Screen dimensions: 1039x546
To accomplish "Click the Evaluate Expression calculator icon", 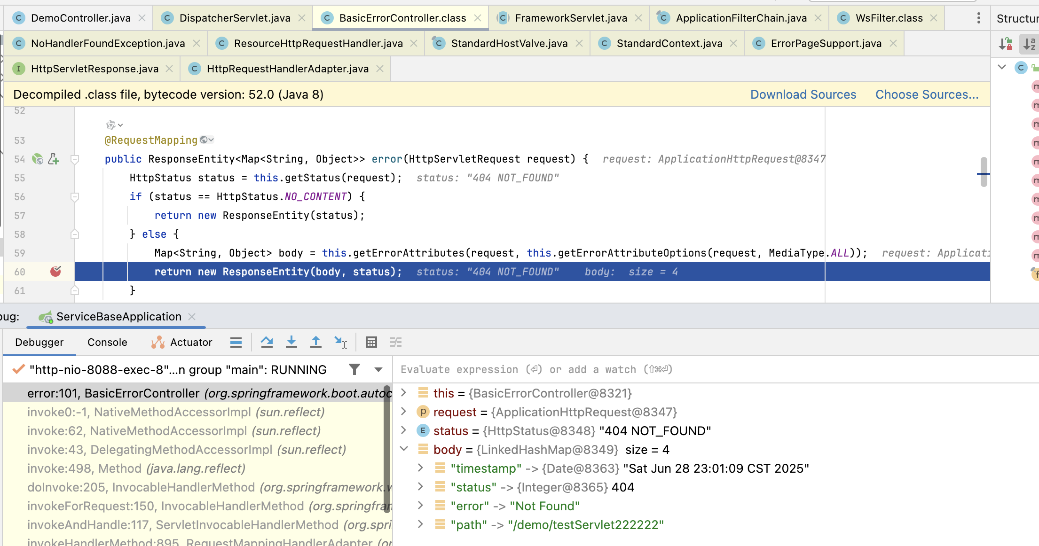I will 371,342.
